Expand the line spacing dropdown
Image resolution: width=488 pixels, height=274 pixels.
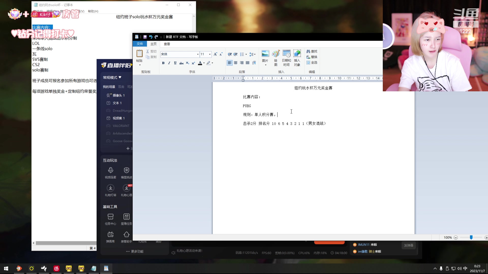[x=255, y=54]
